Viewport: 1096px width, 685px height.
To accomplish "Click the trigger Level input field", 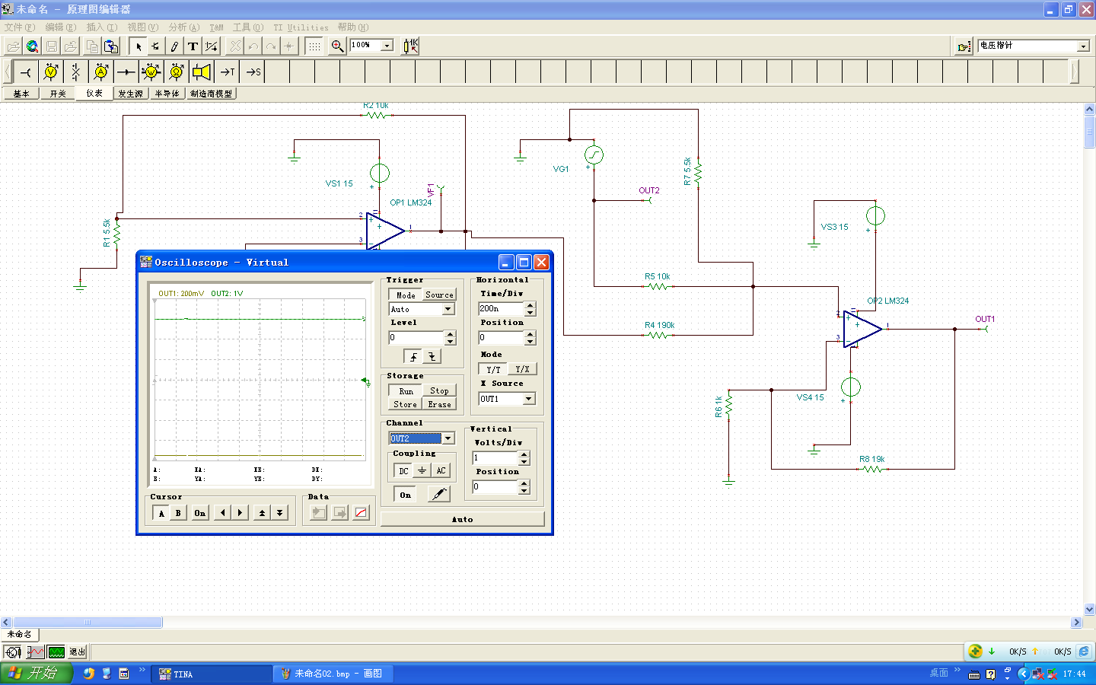I will pos(416,337).
